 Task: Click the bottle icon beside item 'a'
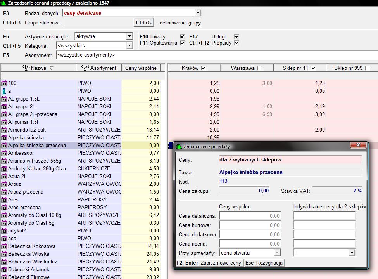4,91
